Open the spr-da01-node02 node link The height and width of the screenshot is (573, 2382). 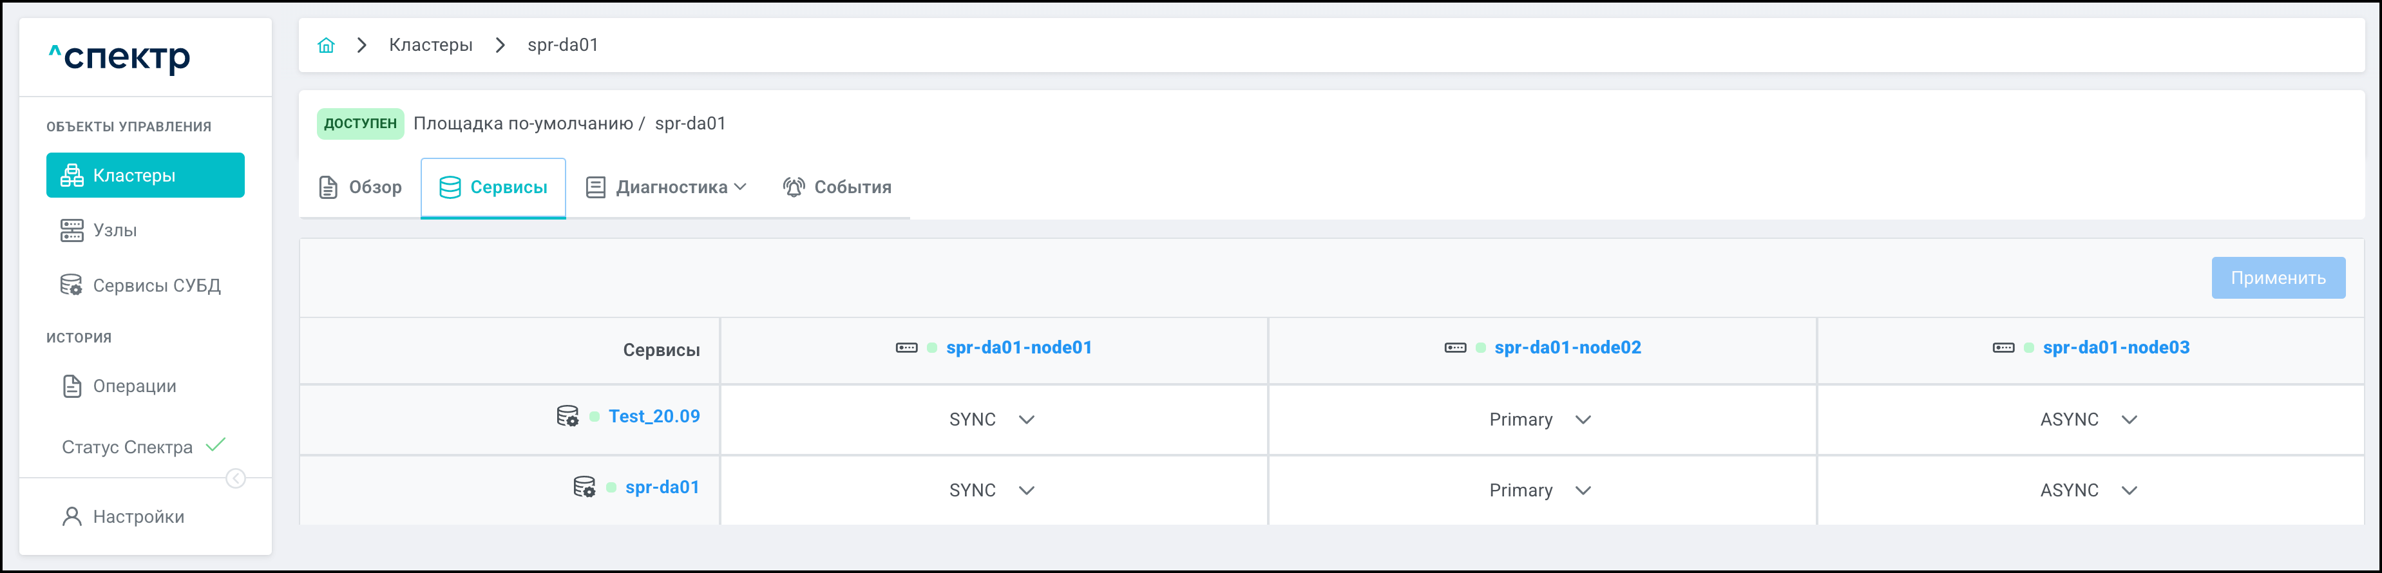[1567, 348]
